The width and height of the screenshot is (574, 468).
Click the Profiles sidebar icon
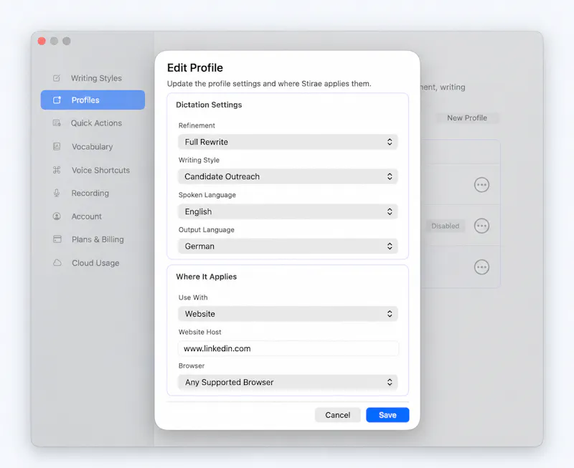tap(57, 100)
